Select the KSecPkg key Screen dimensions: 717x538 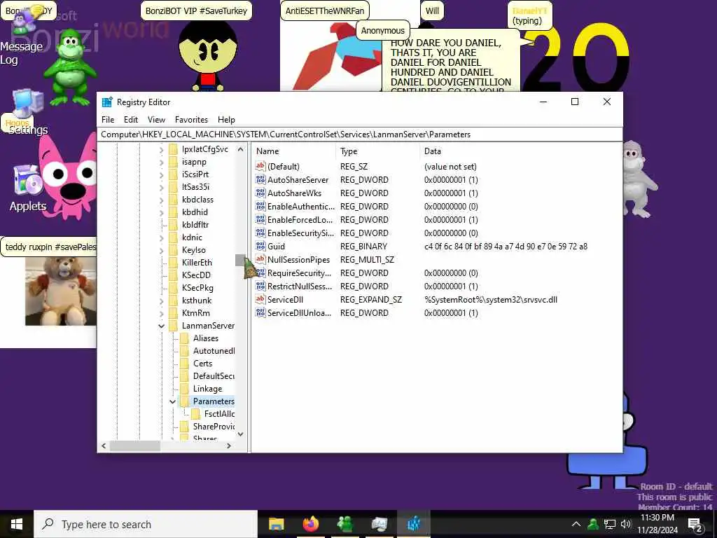tap(197, 288)
